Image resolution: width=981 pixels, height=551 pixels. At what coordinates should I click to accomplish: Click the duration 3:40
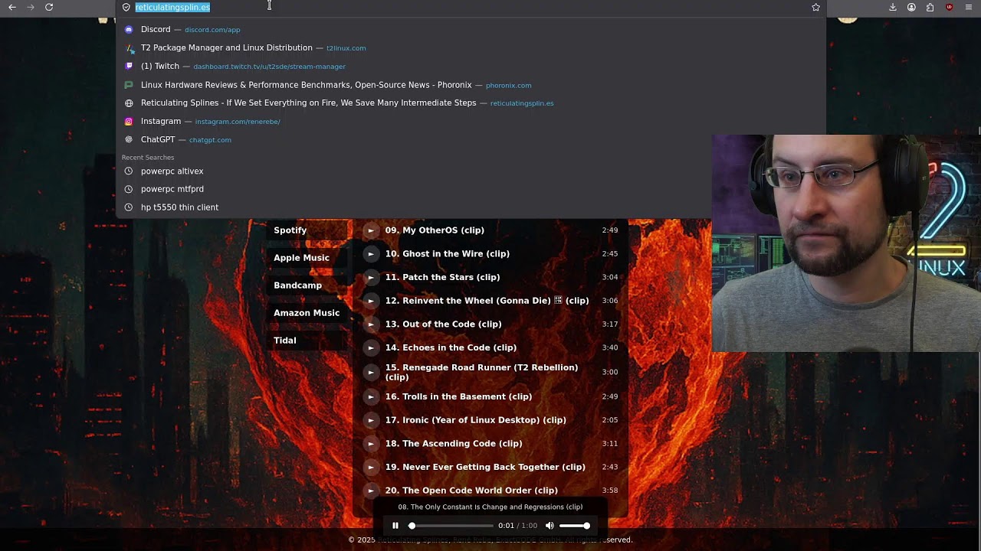tap(610, 347)
